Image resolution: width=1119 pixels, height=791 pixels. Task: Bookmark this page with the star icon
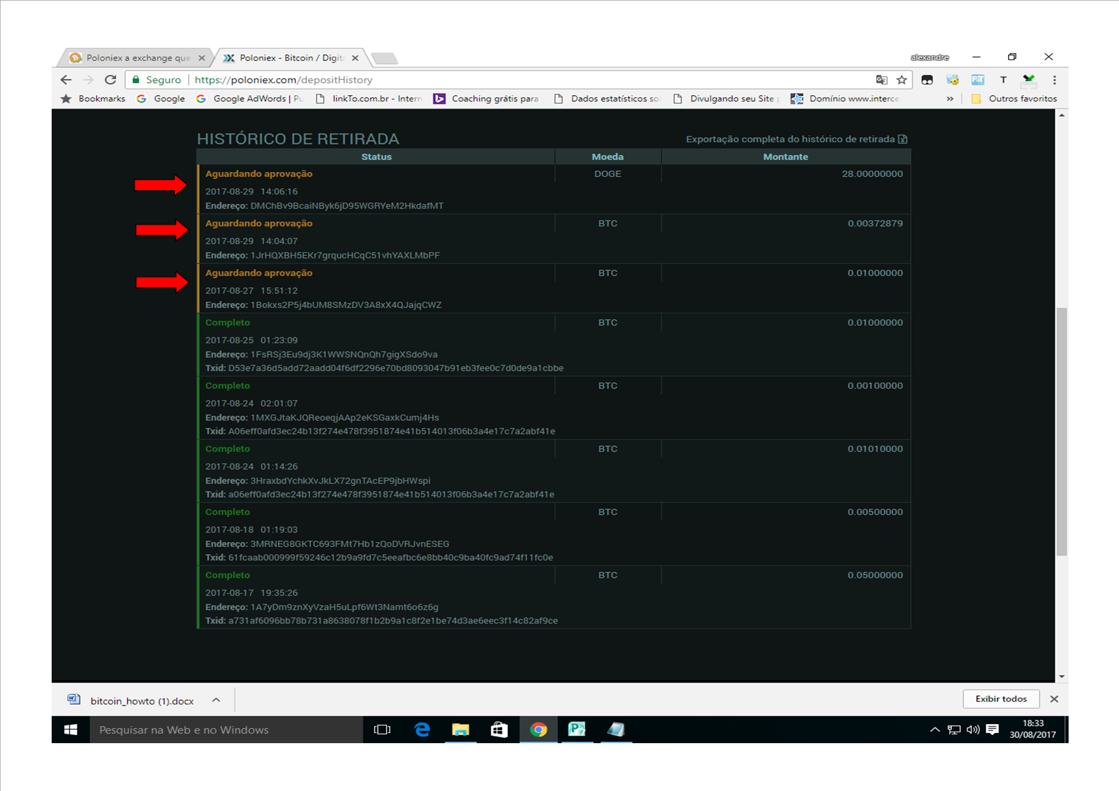pos(901,80)
